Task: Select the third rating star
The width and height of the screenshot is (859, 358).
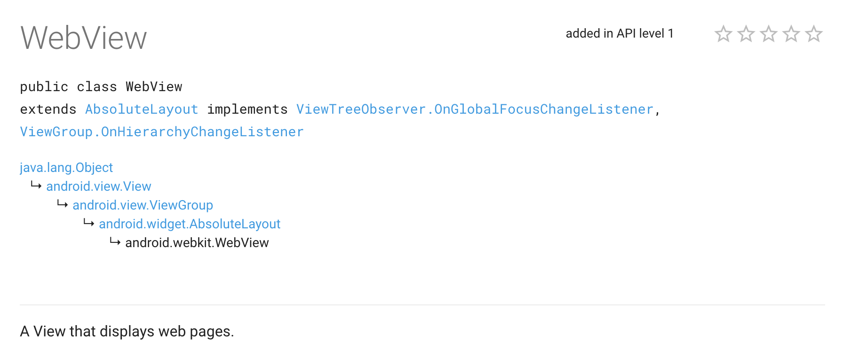Action: click(x=768, y=34)
